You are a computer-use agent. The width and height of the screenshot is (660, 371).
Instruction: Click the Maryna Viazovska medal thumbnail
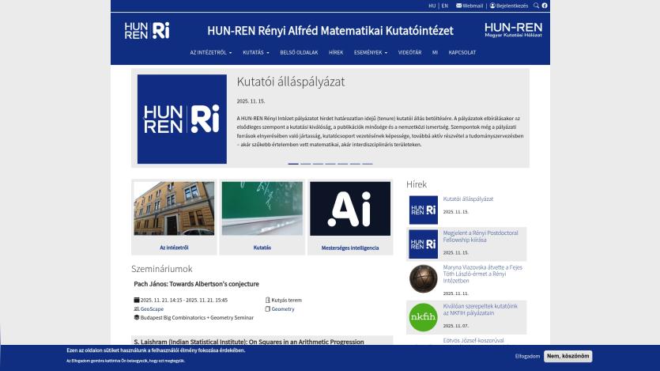point(423,278)
